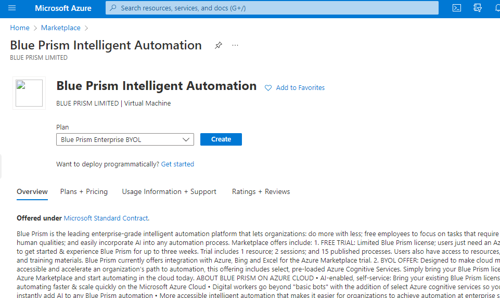
Task: Pin Blue Prism offer to dashboard
Action: click(219, 46)
